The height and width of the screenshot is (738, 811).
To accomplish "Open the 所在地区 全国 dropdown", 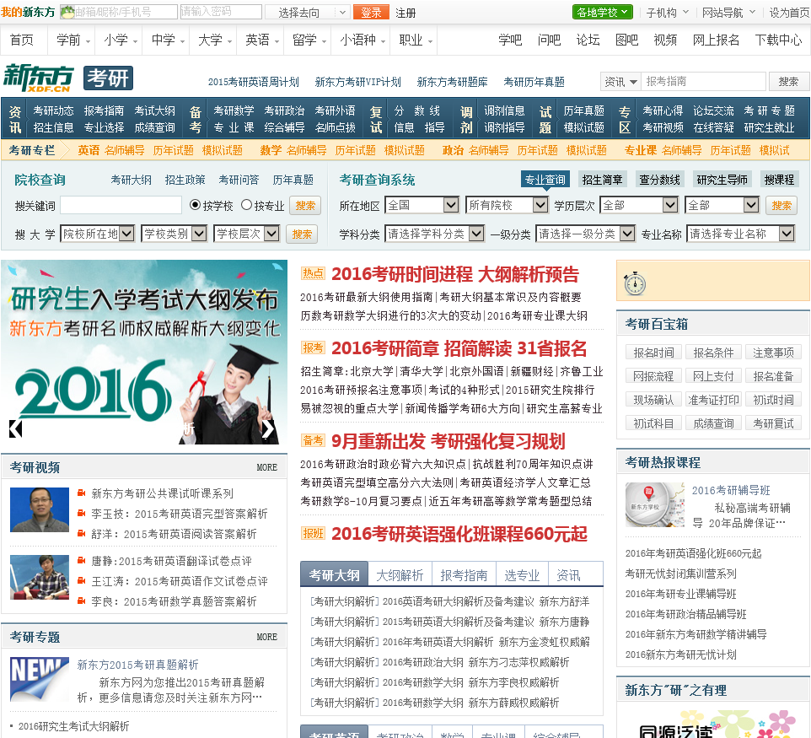I will pyautogui.click(x=422, y=206).
